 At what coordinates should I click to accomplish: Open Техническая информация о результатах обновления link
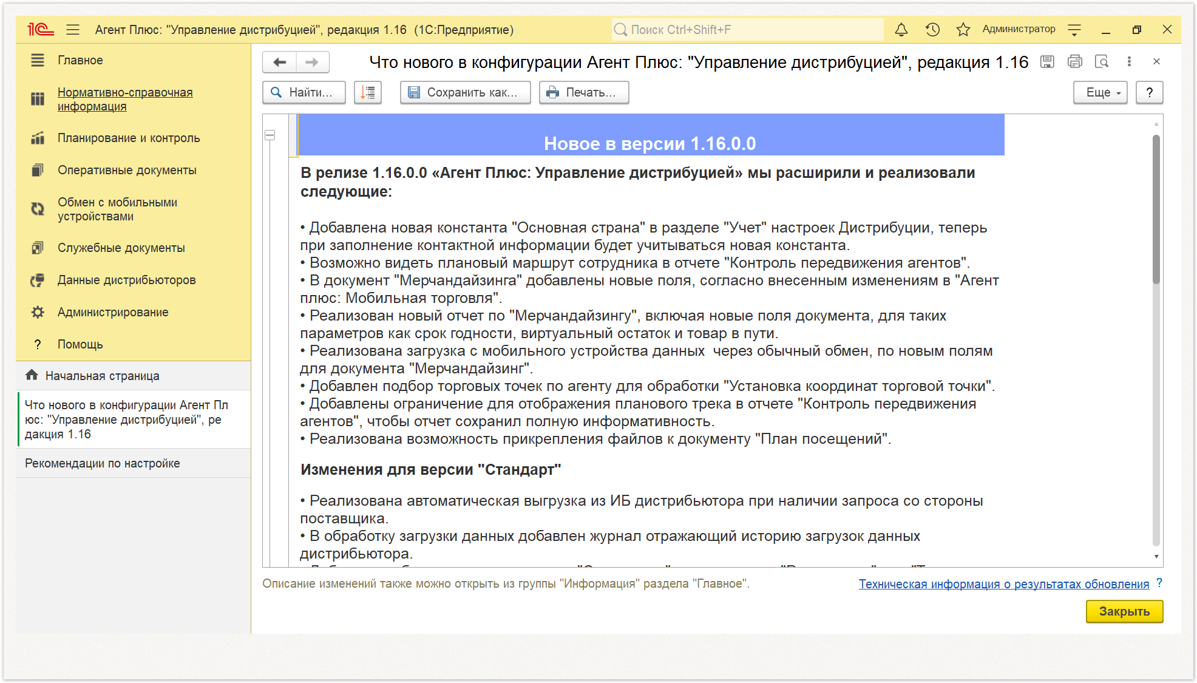point(1004,584)
